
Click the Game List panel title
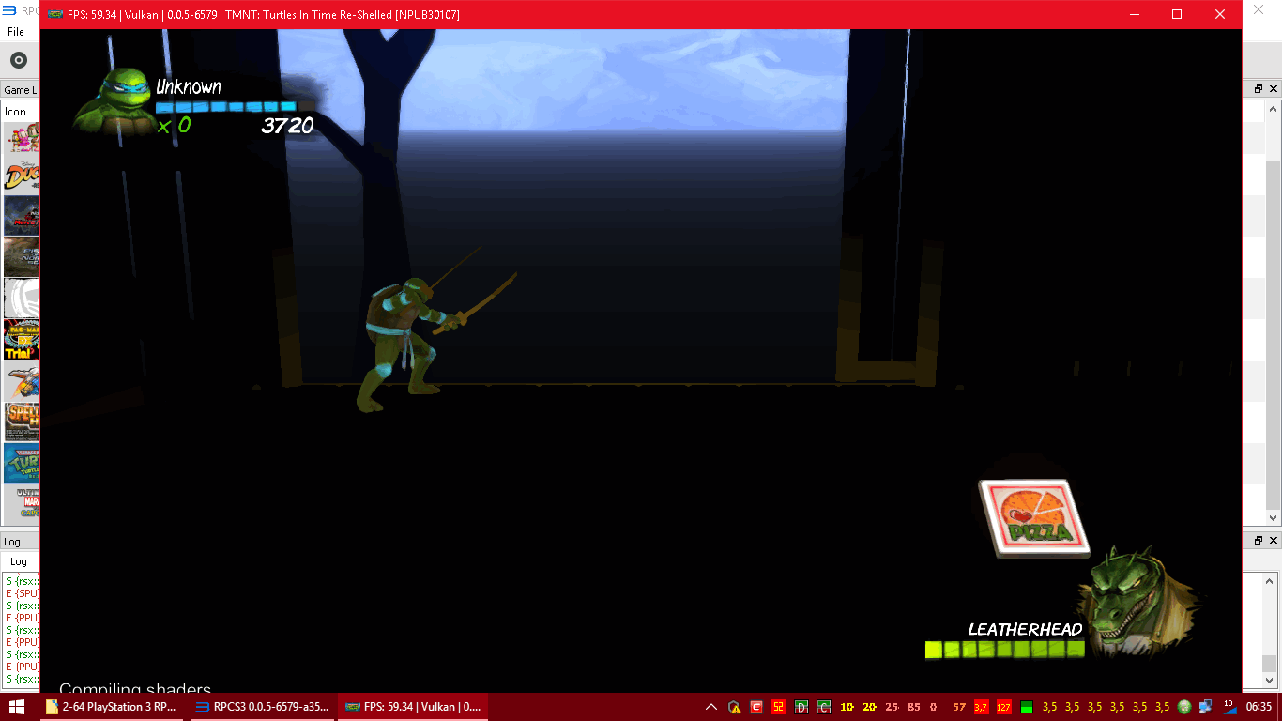22,90
